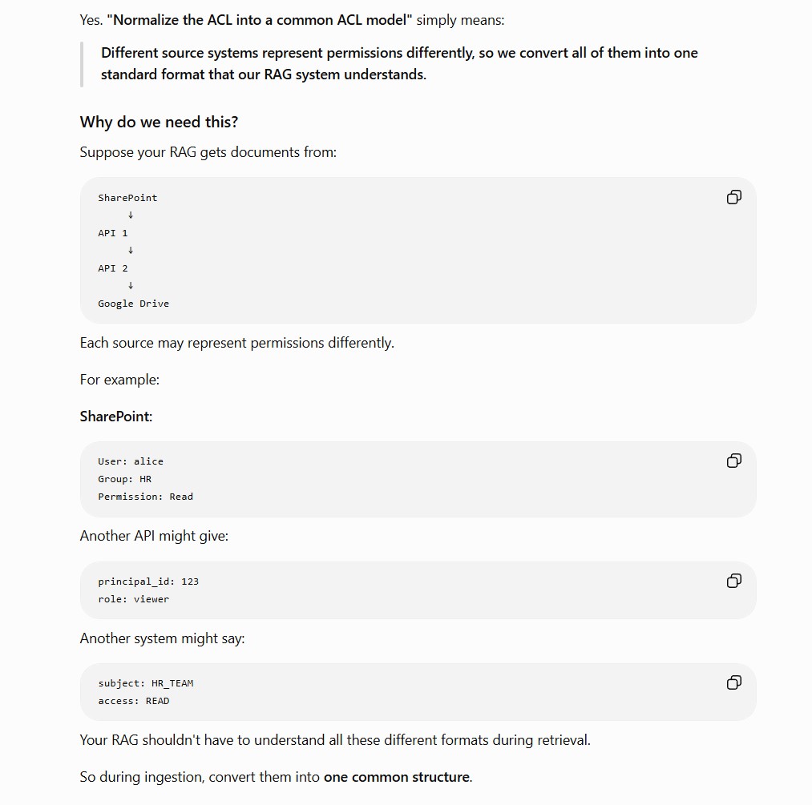The height and width of the screenshot is (805, 812).
Task: Click the 'principal_id: 123' code line
Action: point(148,582)
